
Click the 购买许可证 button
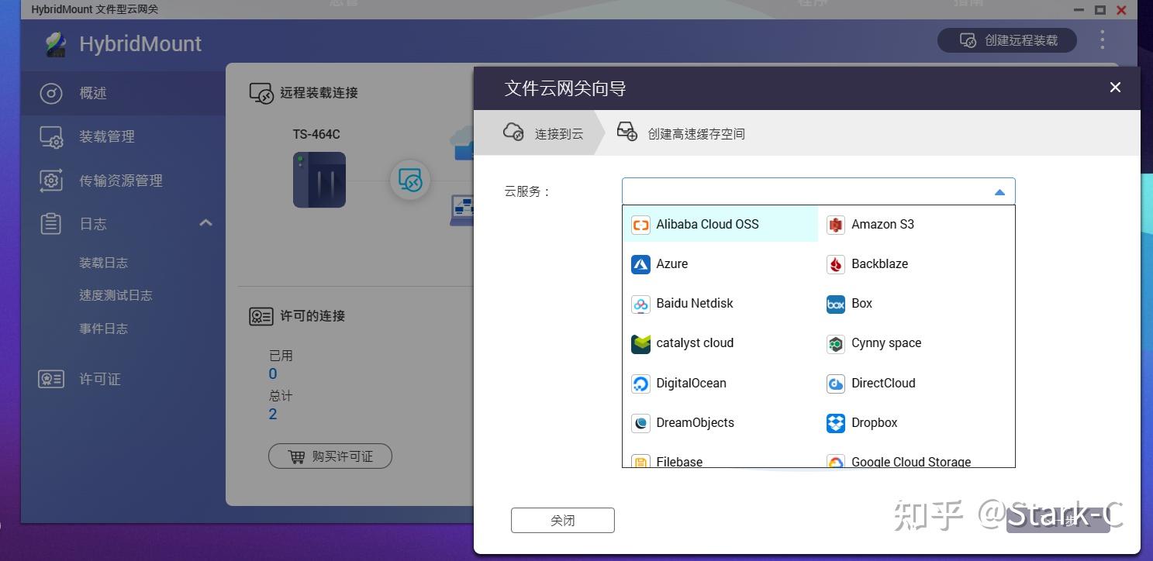coord(330,456)
